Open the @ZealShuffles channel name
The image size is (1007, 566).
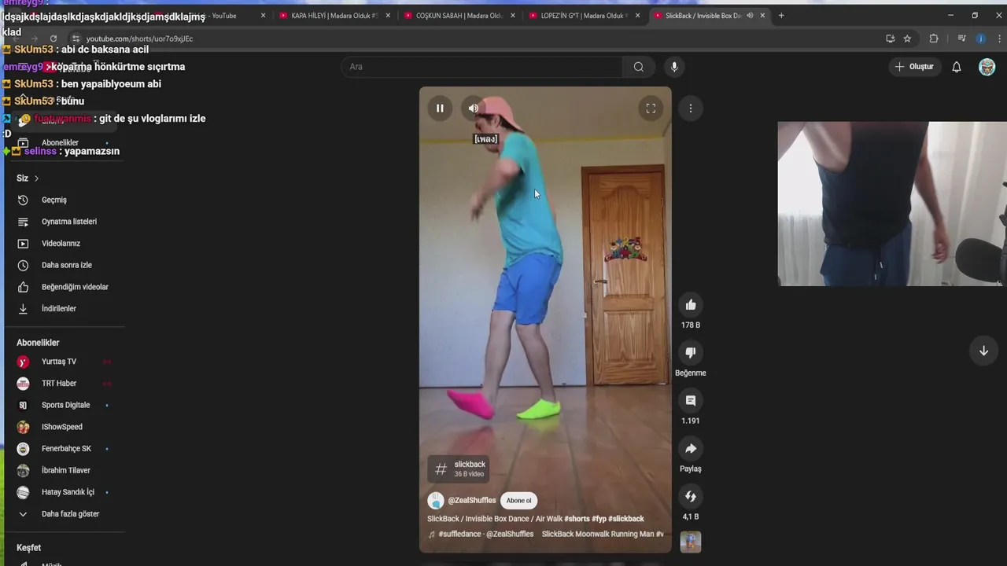click(x=472, y=501)
